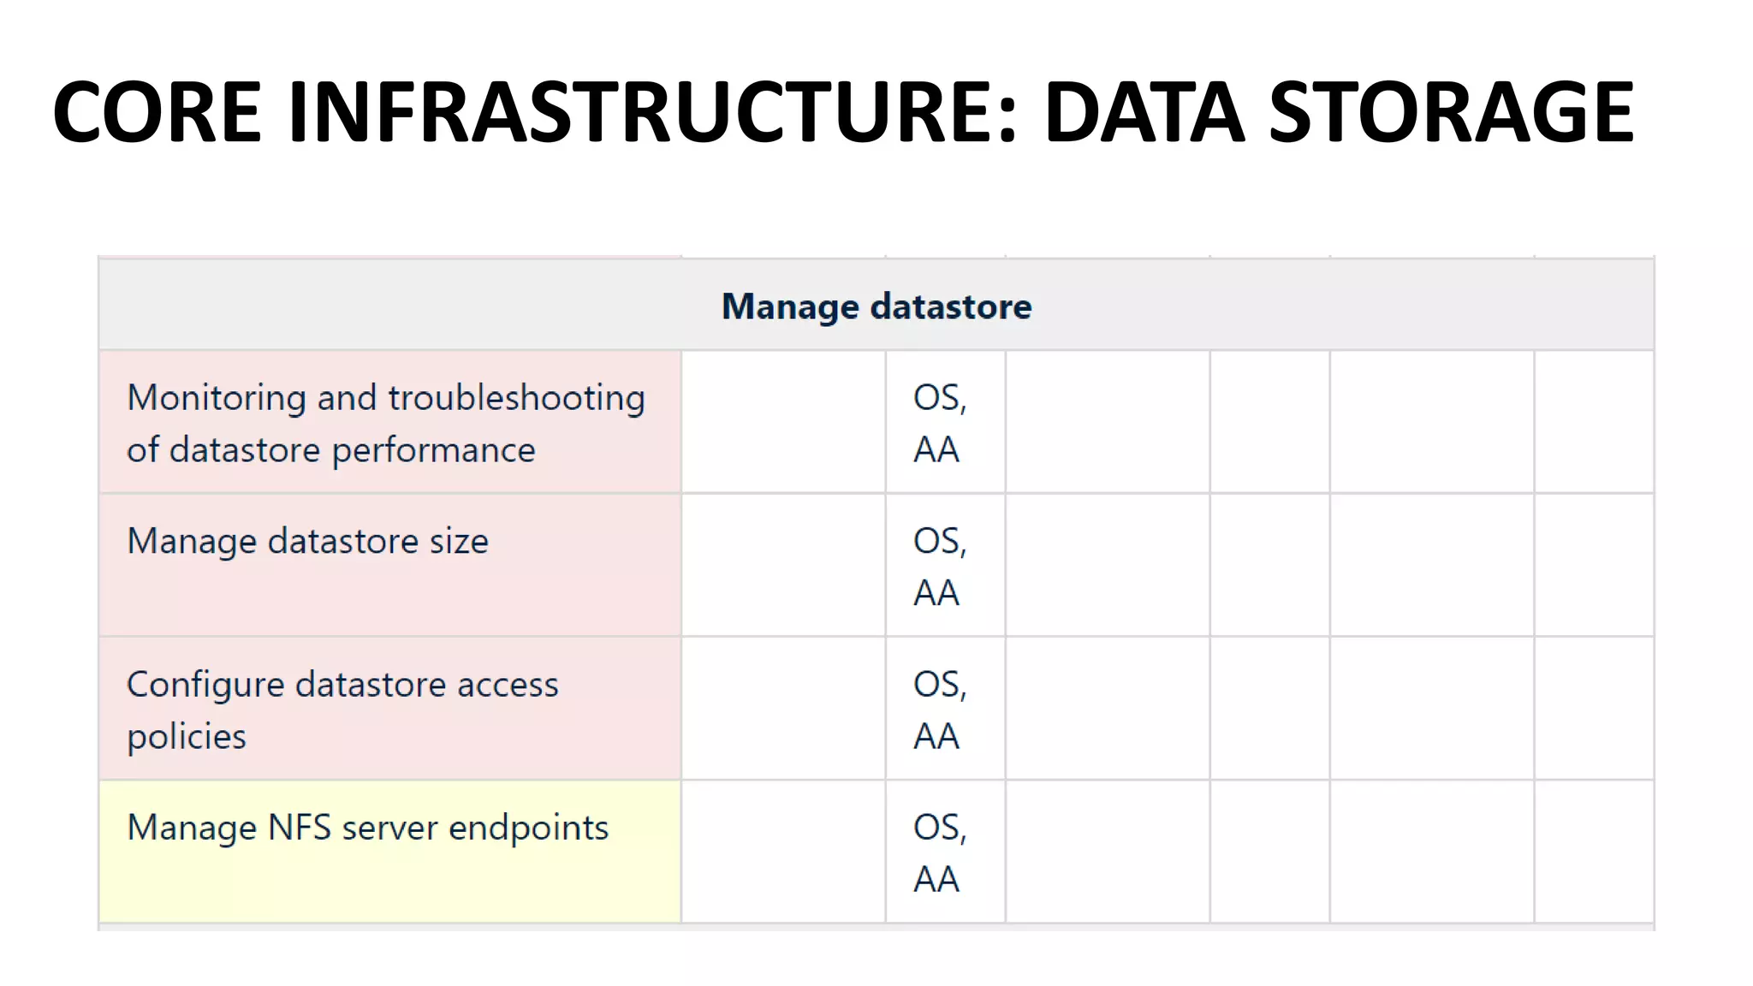This screenshot has width=1753, height=986.
Task: Click the Monitoring and troubleshooting datastore performance cell
Action: click(385, 423)
